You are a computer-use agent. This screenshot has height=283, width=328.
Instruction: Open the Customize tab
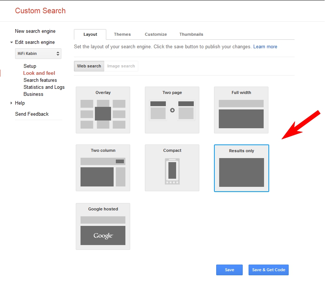(156, 34)
